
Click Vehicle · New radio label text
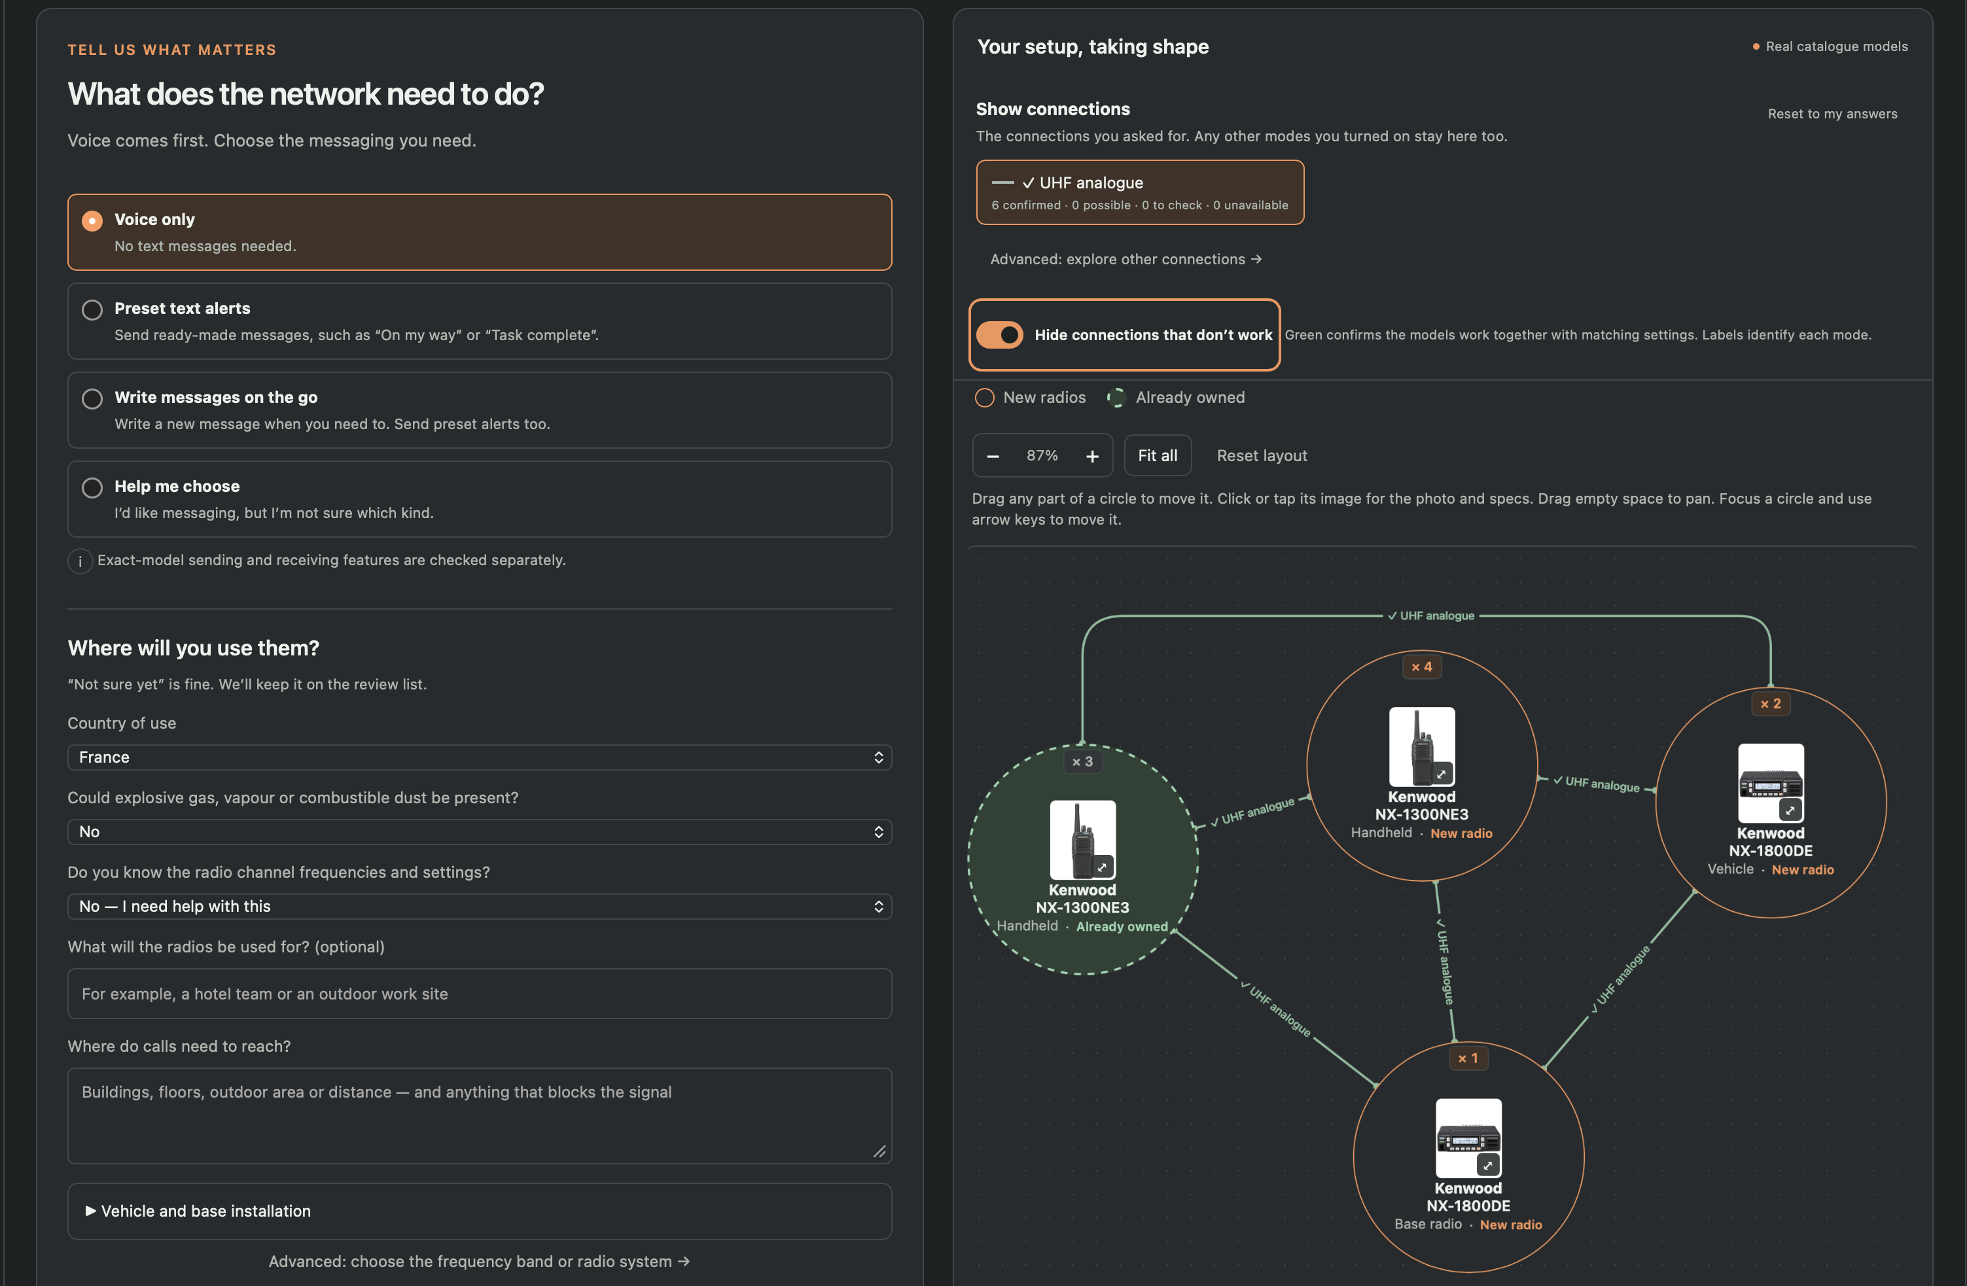coord(1770,870)
